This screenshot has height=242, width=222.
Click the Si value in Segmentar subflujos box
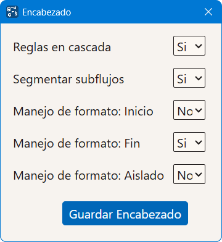point(182,79)
